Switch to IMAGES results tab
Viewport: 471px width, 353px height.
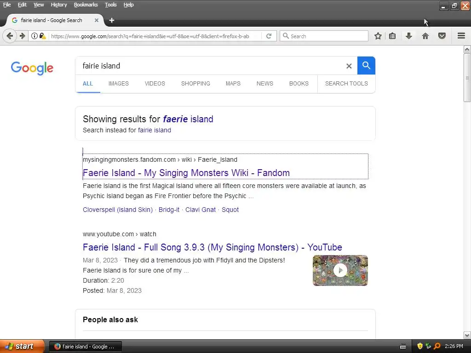pyautogui.click(x=119, y=84)
